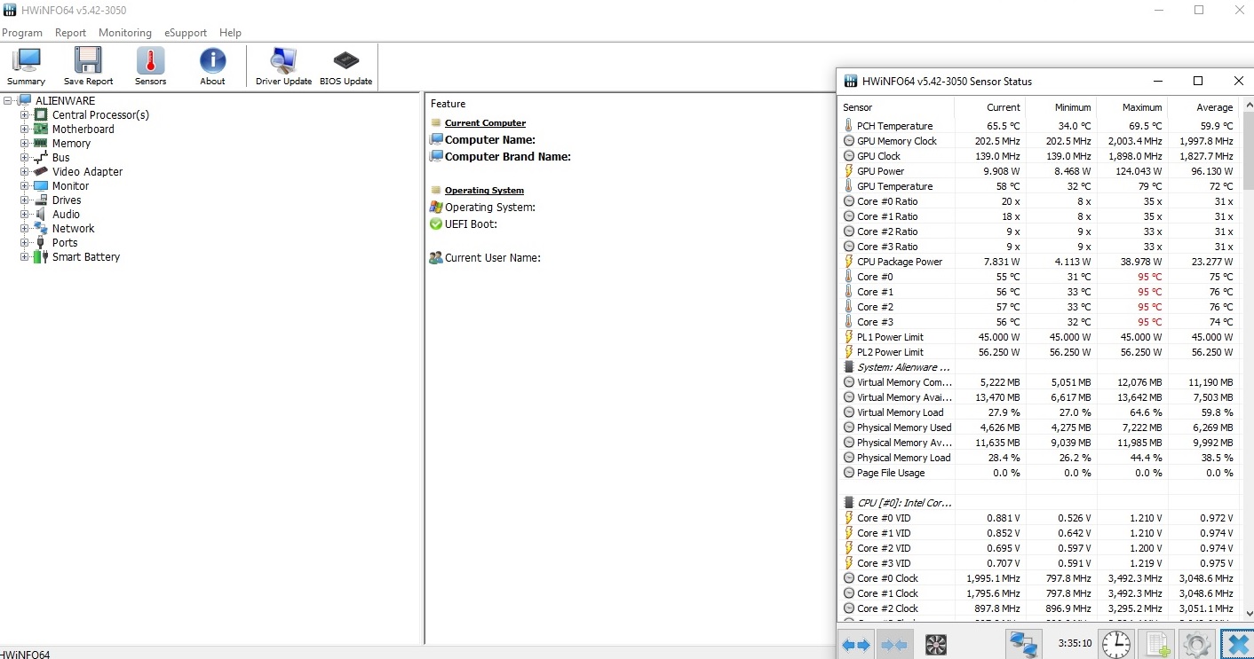The width and height of the screenshot is (1254, 659).
Task: Expand the Bus tree node
Action: click(25, 157)
